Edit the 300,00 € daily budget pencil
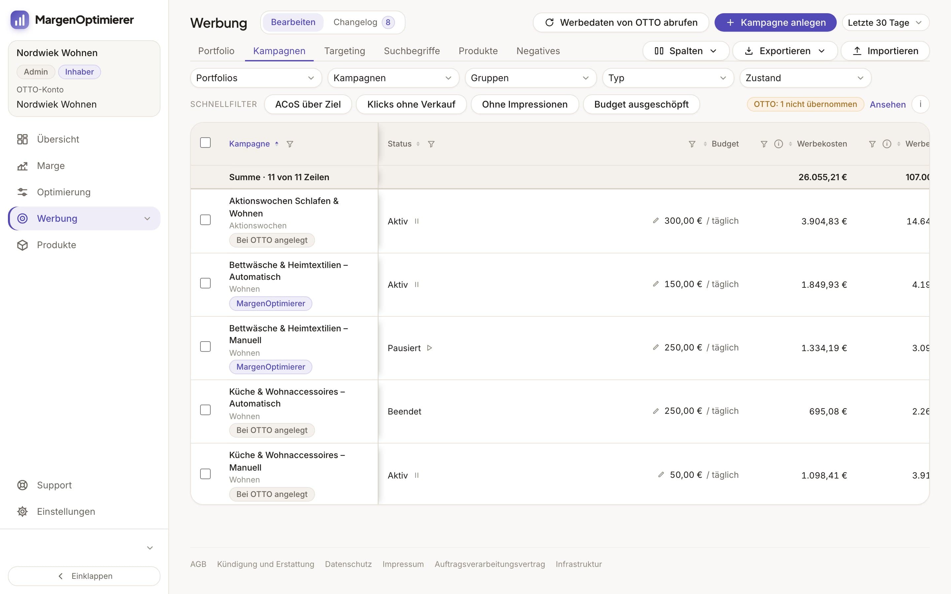Screen dimensions: 951x594 (655, 221)
